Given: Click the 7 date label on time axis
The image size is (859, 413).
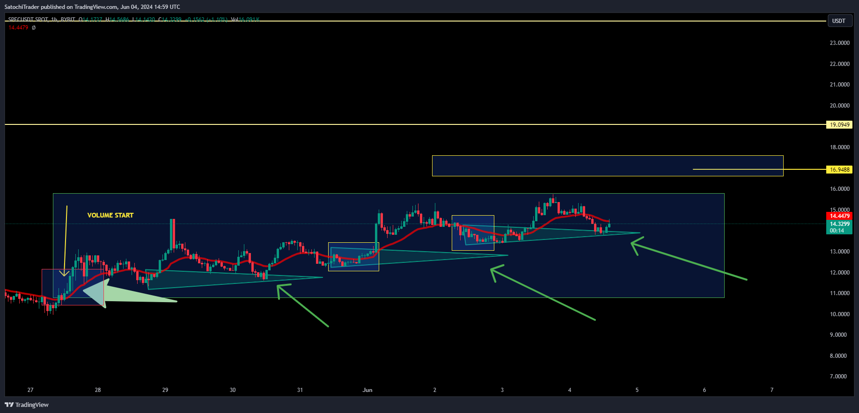Looking at the screenshot, I should [772, 390].
